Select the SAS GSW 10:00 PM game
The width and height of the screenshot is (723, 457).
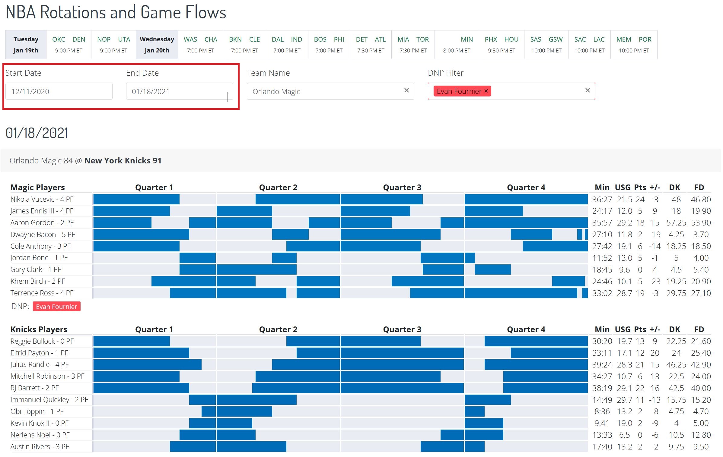[546, 45]
